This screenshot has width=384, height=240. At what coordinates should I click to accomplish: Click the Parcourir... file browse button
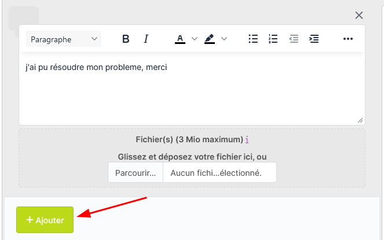click(x=136, y=173)
